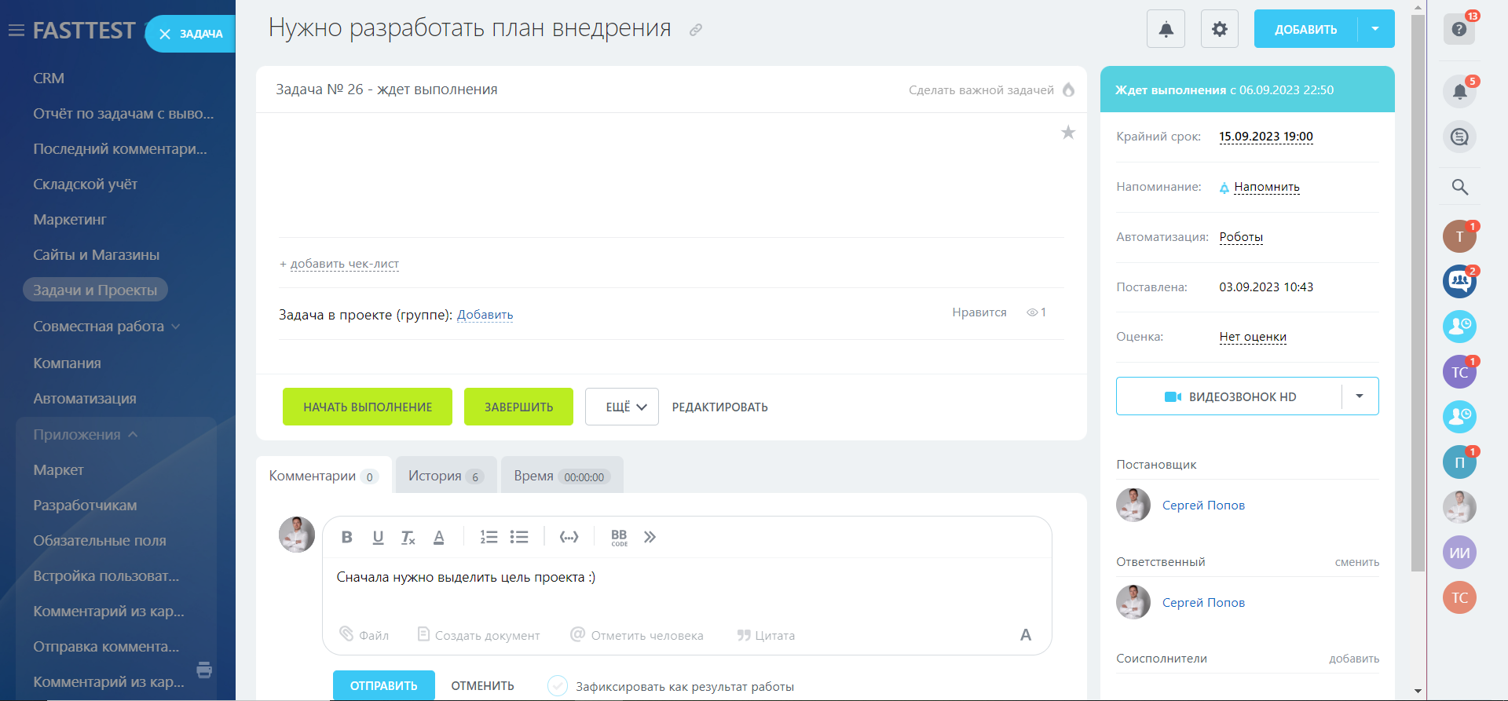
Task: Click the Напомнить reminder link
Action: (1266, 187)
